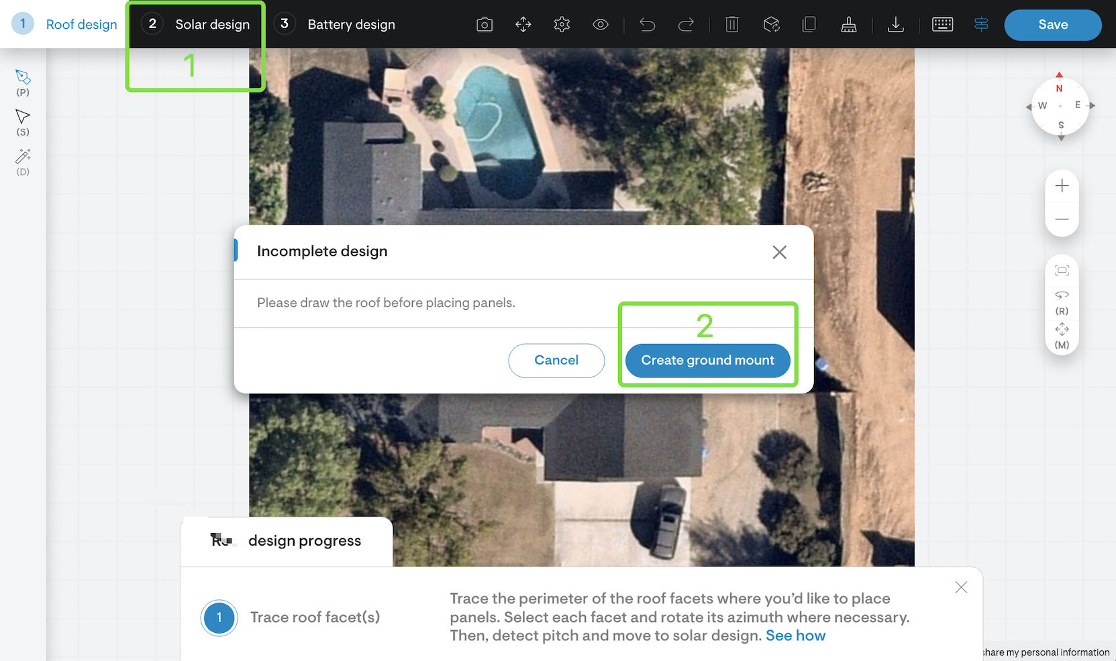
Task: Click the undo arrow
Action: click(647, 25)
